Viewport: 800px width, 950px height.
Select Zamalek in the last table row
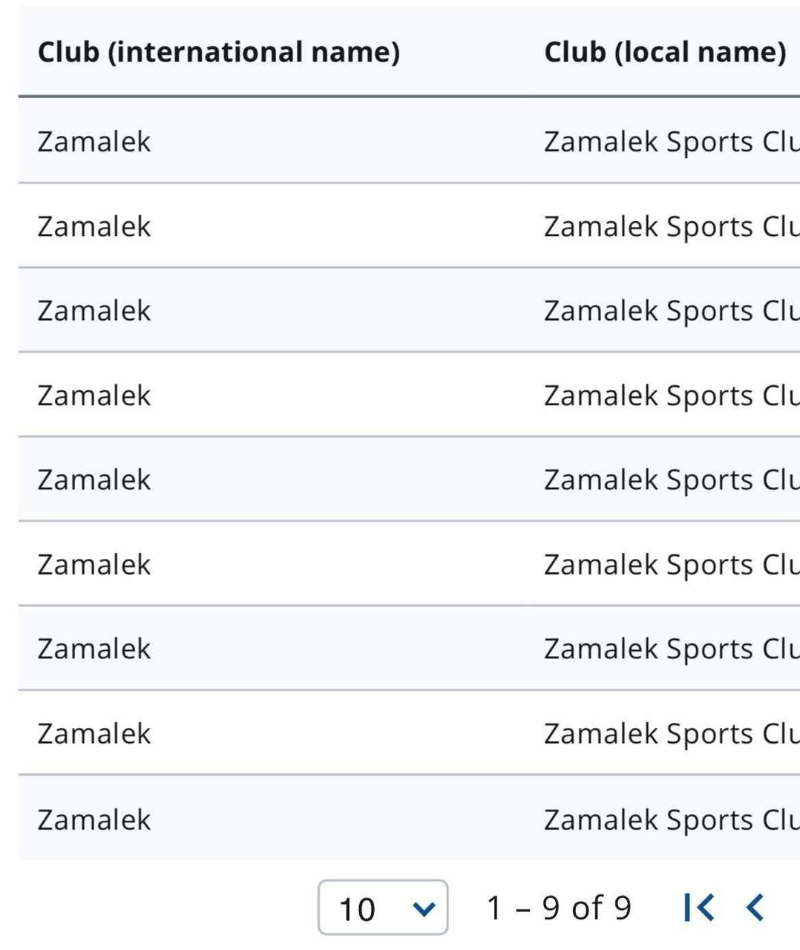tap(94, 819)
